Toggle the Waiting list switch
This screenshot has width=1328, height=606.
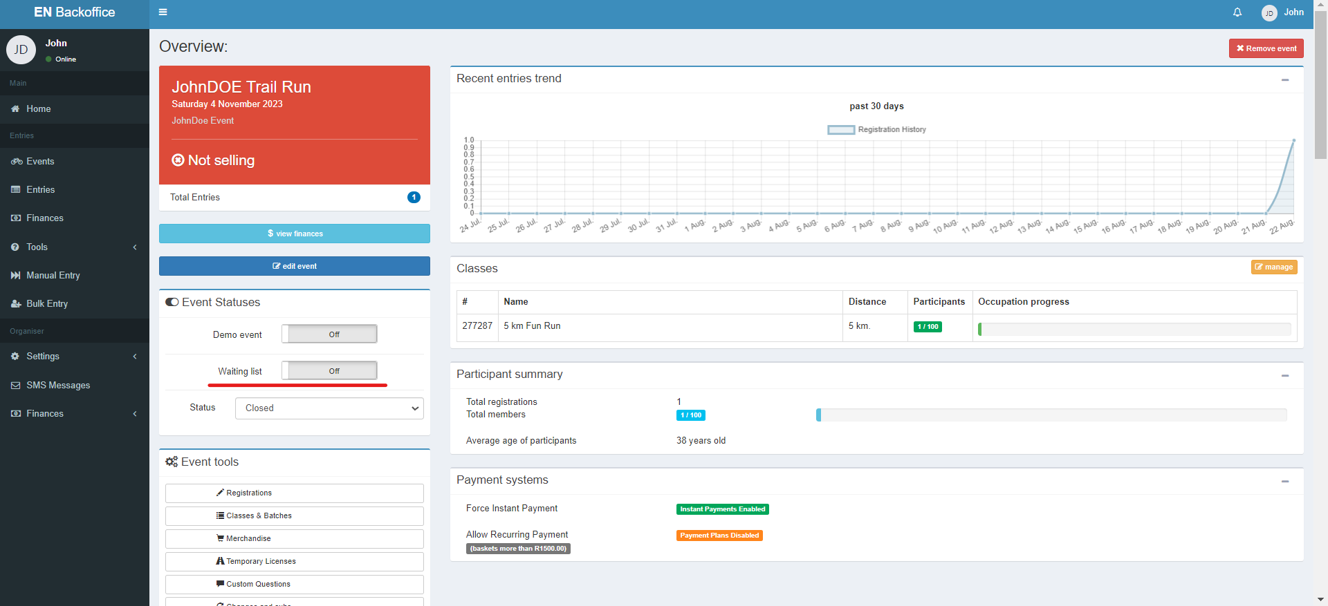pos(329,370)
